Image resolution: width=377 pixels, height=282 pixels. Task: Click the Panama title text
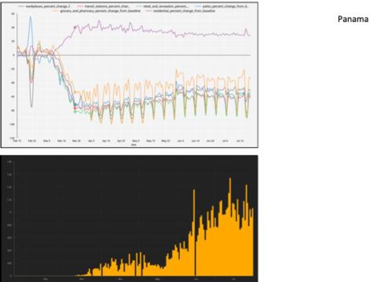[353, 19]
